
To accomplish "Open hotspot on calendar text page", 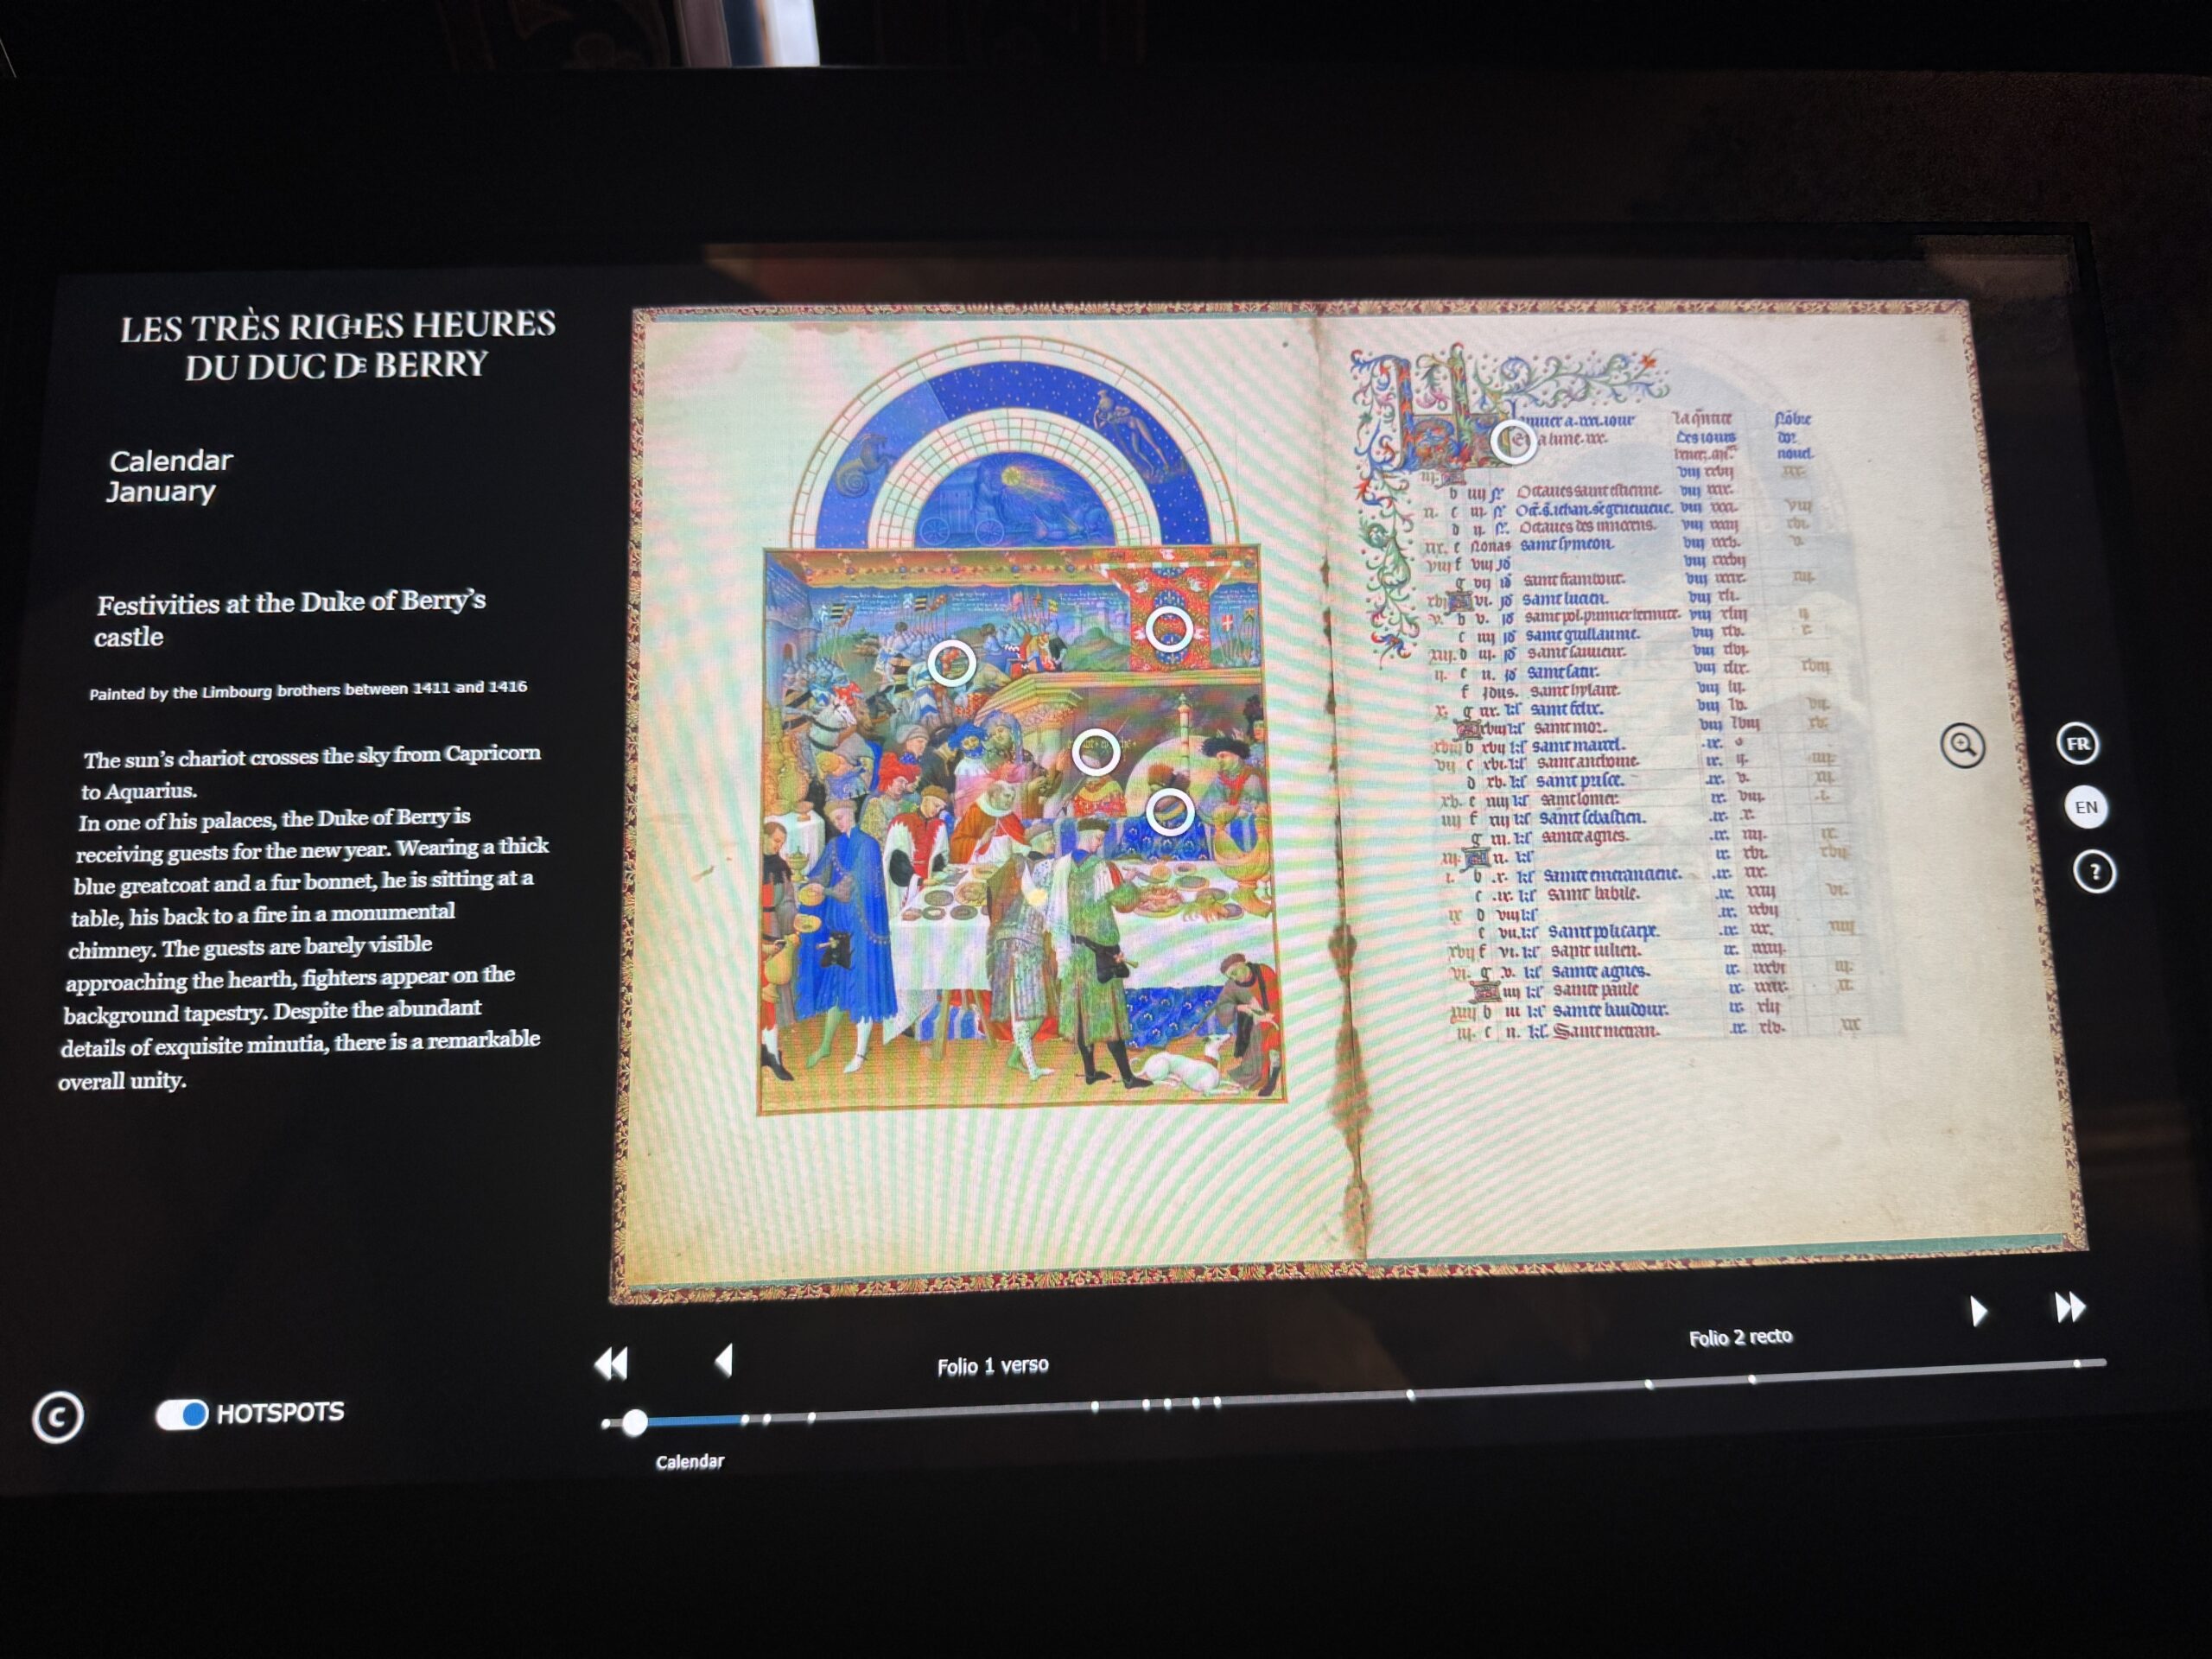I will (1514, 441).
